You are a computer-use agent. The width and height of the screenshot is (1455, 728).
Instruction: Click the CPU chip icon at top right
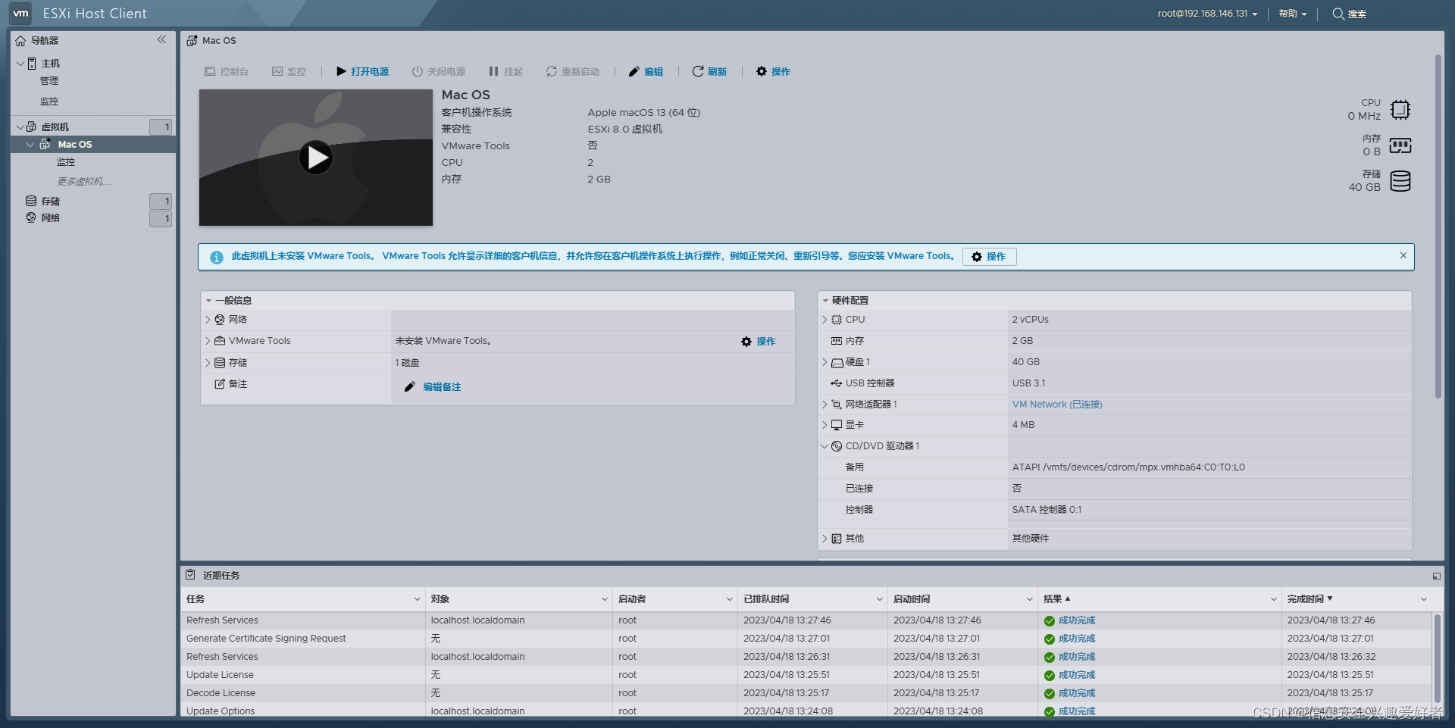pyautogui.click(x=1400, y=110)
